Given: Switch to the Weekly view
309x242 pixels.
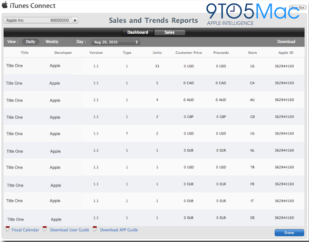Looking at the screenshot, I should [52, 42].
